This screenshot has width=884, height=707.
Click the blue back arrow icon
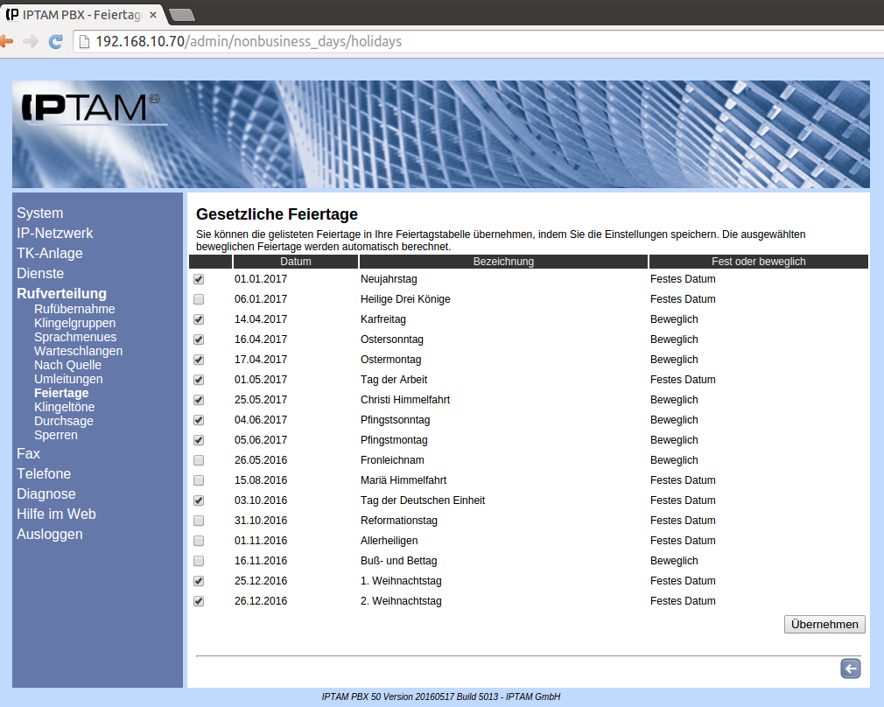coord(850,668)
